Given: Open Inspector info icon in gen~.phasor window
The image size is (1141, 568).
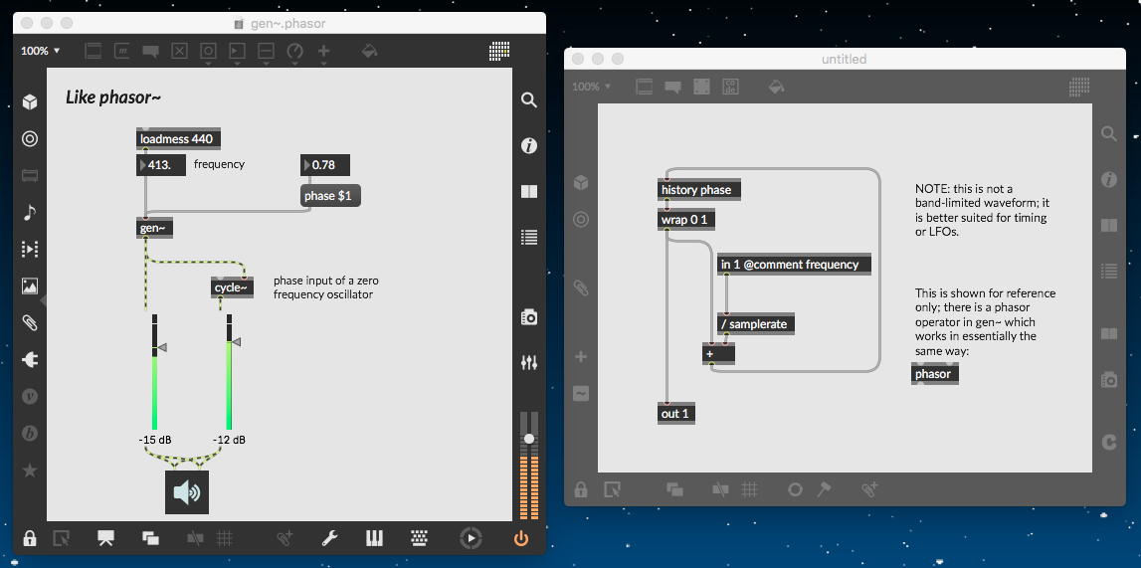Looking at the screenshot, I should tap(529, 146).
